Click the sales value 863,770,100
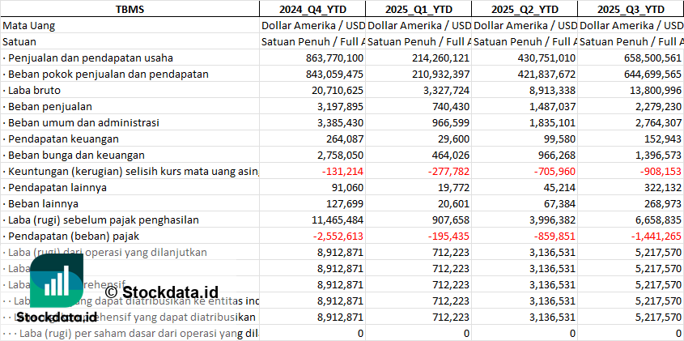684x341 pixels. coord(333,58)
